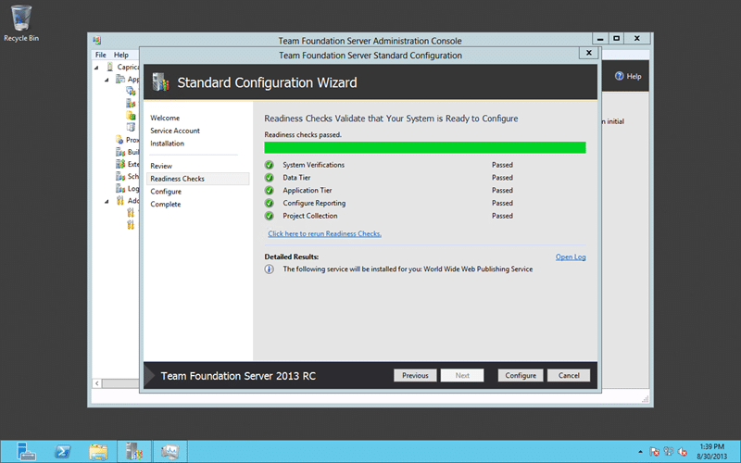Image resolution: width=741 pixels, height=463 pixels.
Task: Open Recycle Bin on the desktop
Action: (21, 23)
